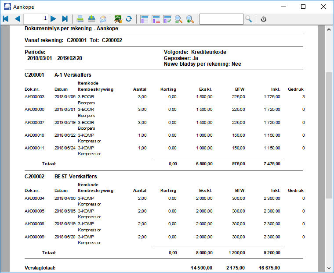Click the date 2018/06/20
Viewport: 334px width, 273px height.
coord(65,237)
